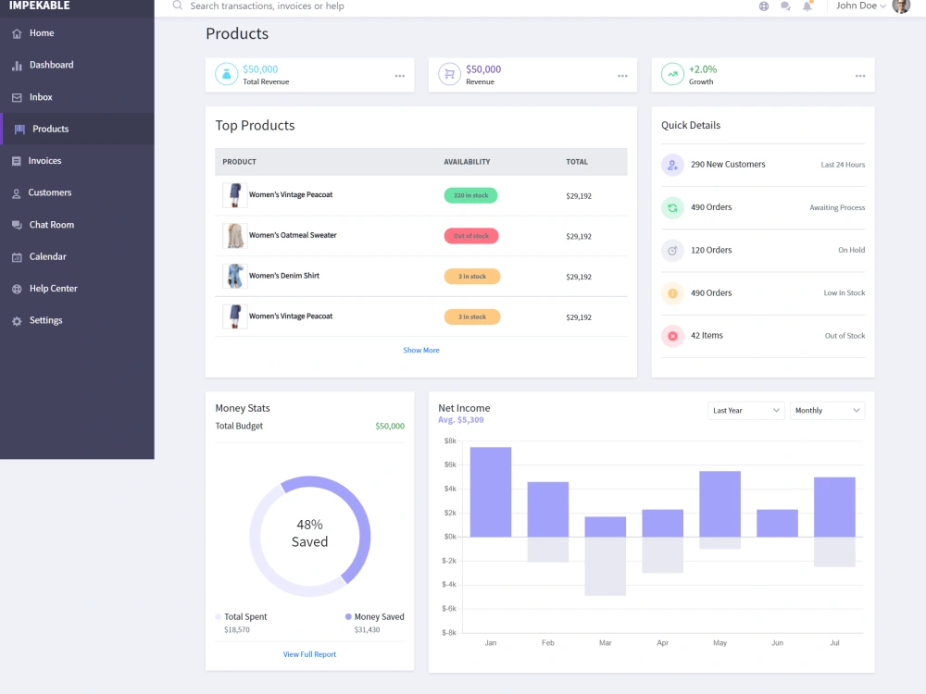Click the 290 New Customers text
Image resolution: width=926 pixels, height=694 pixels.
click(728, 165)
